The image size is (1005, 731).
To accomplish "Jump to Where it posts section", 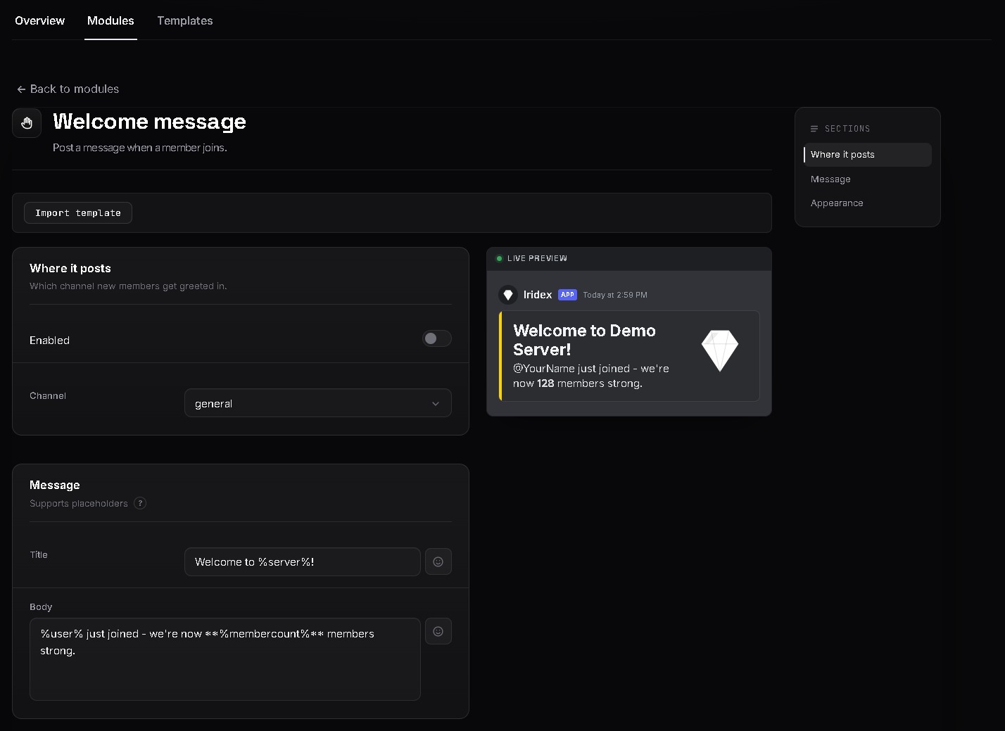I will click(x=867, y=155).
